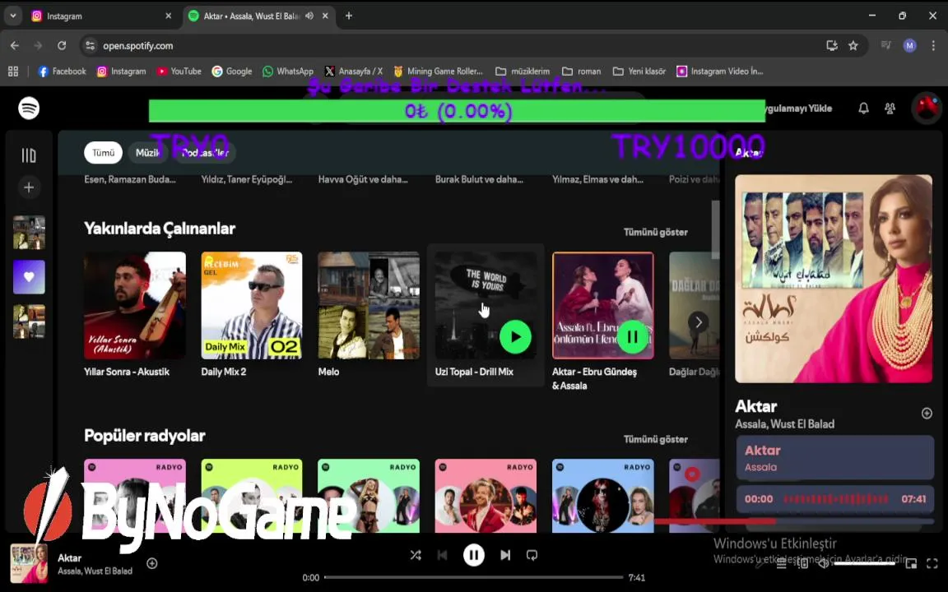Open the bookmarks apps grid icon
948x592 pixels.
[12, 72]
